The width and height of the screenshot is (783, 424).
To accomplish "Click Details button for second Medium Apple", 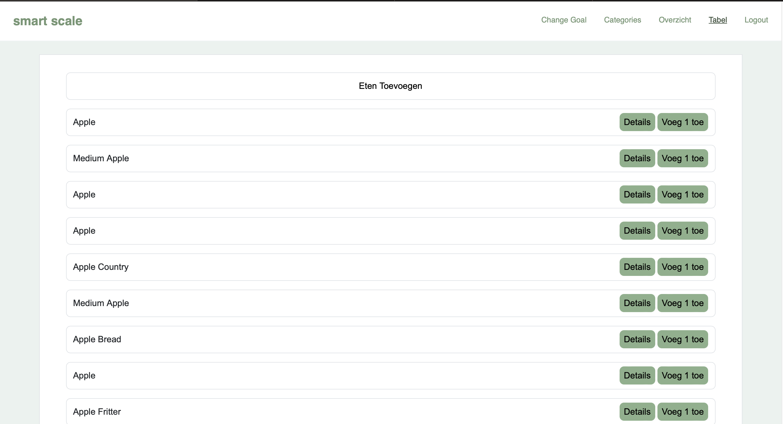I will (637, 303).
